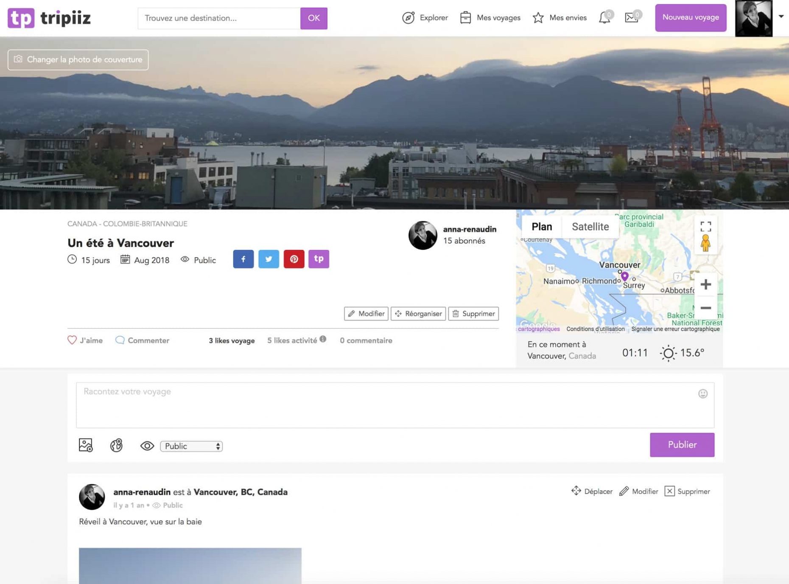The image size is (789, 584).
Task: Select the Street View pegman
Action: pos(705,243)
